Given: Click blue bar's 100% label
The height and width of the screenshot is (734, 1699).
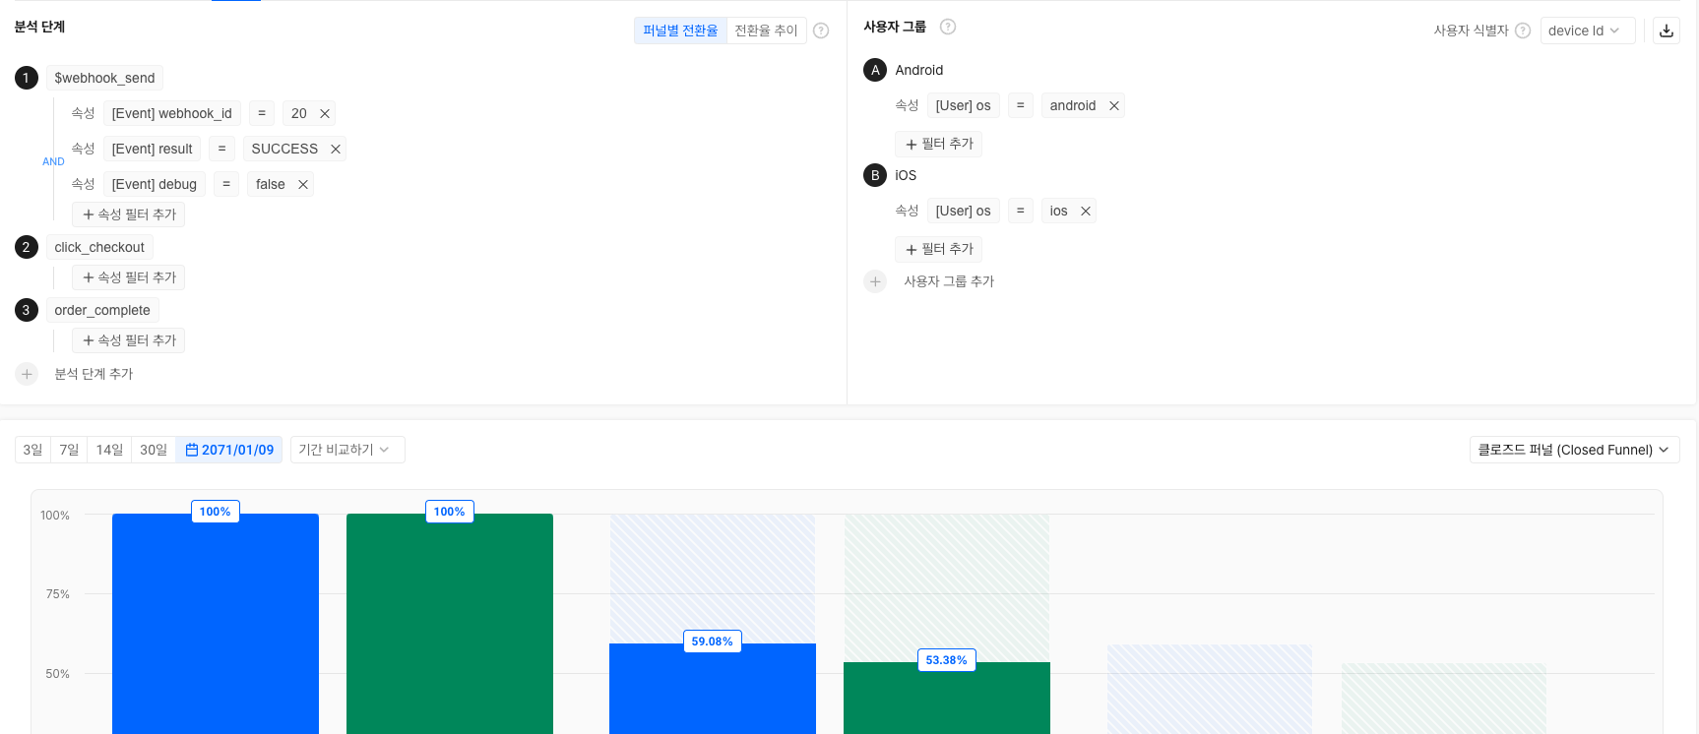Looking at the screenshot, I should [215, 512].
